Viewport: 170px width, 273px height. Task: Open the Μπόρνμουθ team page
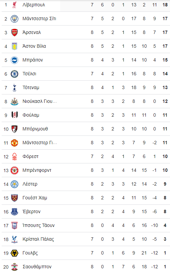[35, 129]
